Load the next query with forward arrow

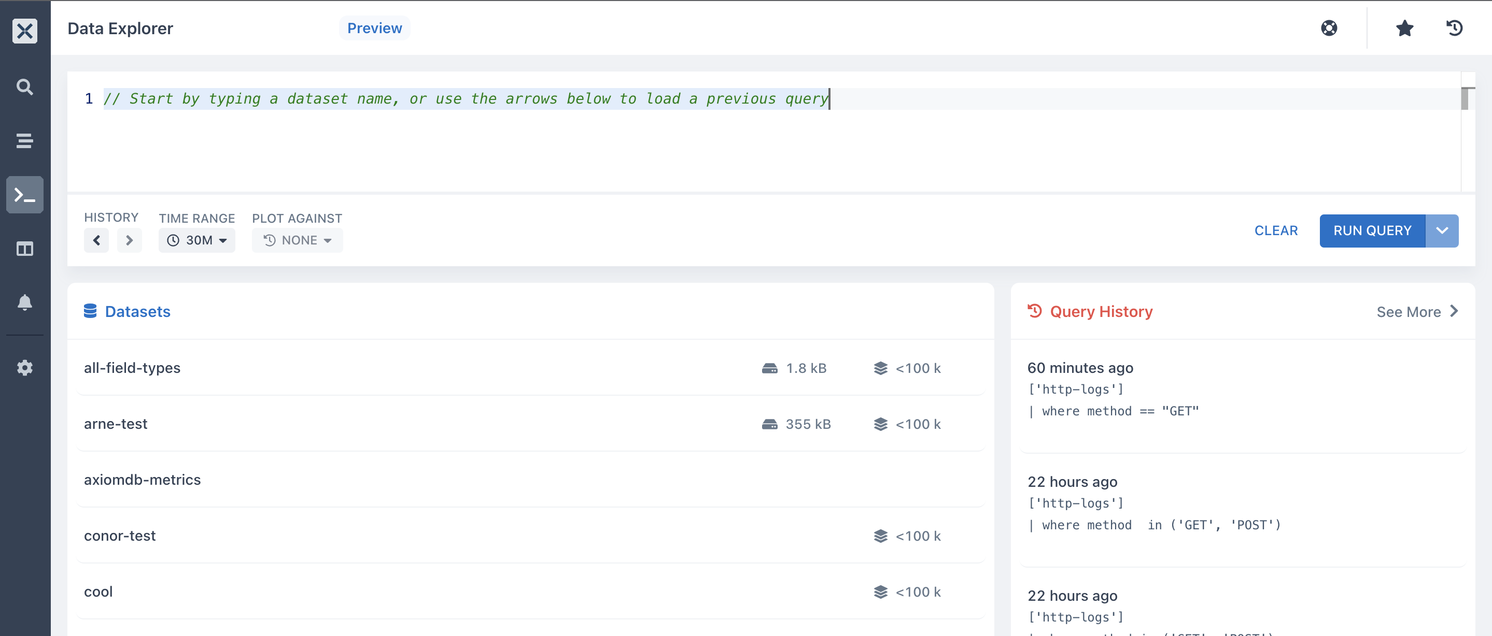129,240
